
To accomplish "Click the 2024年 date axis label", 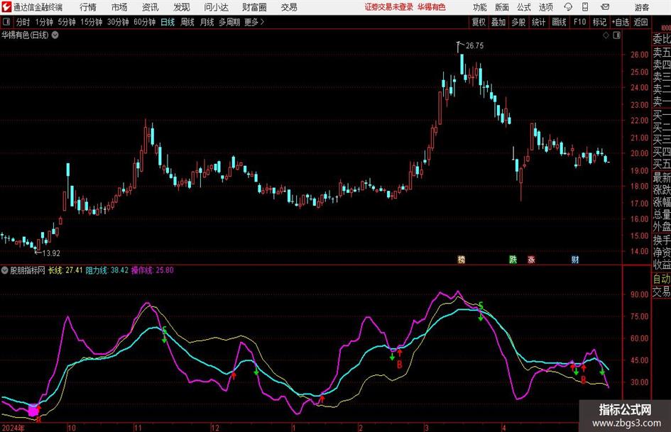I will pos(13,428).
